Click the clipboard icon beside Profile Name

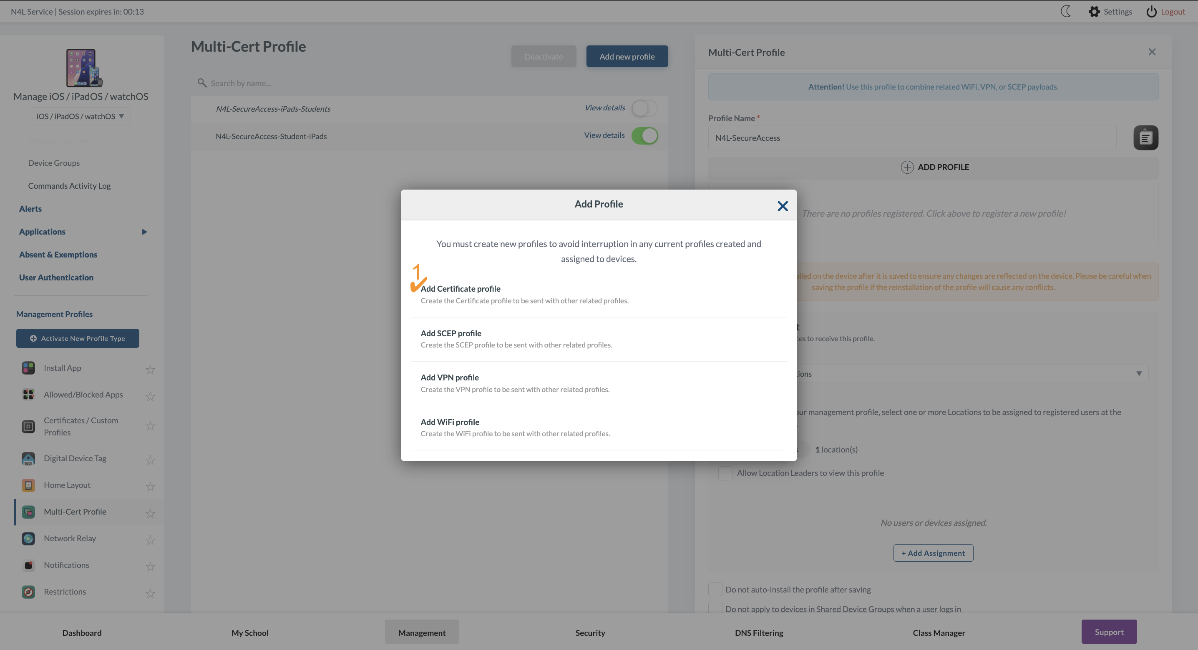(1145, 137)
